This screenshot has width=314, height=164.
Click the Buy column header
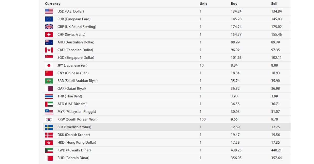[234, 4]
